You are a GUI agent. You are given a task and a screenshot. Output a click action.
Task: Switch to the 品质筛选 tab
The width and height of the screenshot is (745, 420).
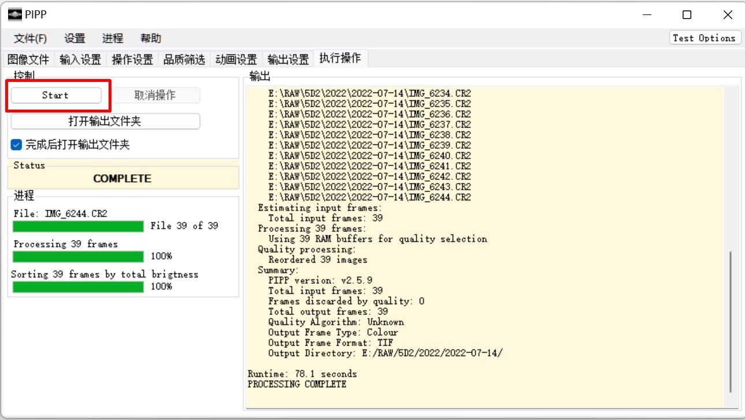click(184, 59)
